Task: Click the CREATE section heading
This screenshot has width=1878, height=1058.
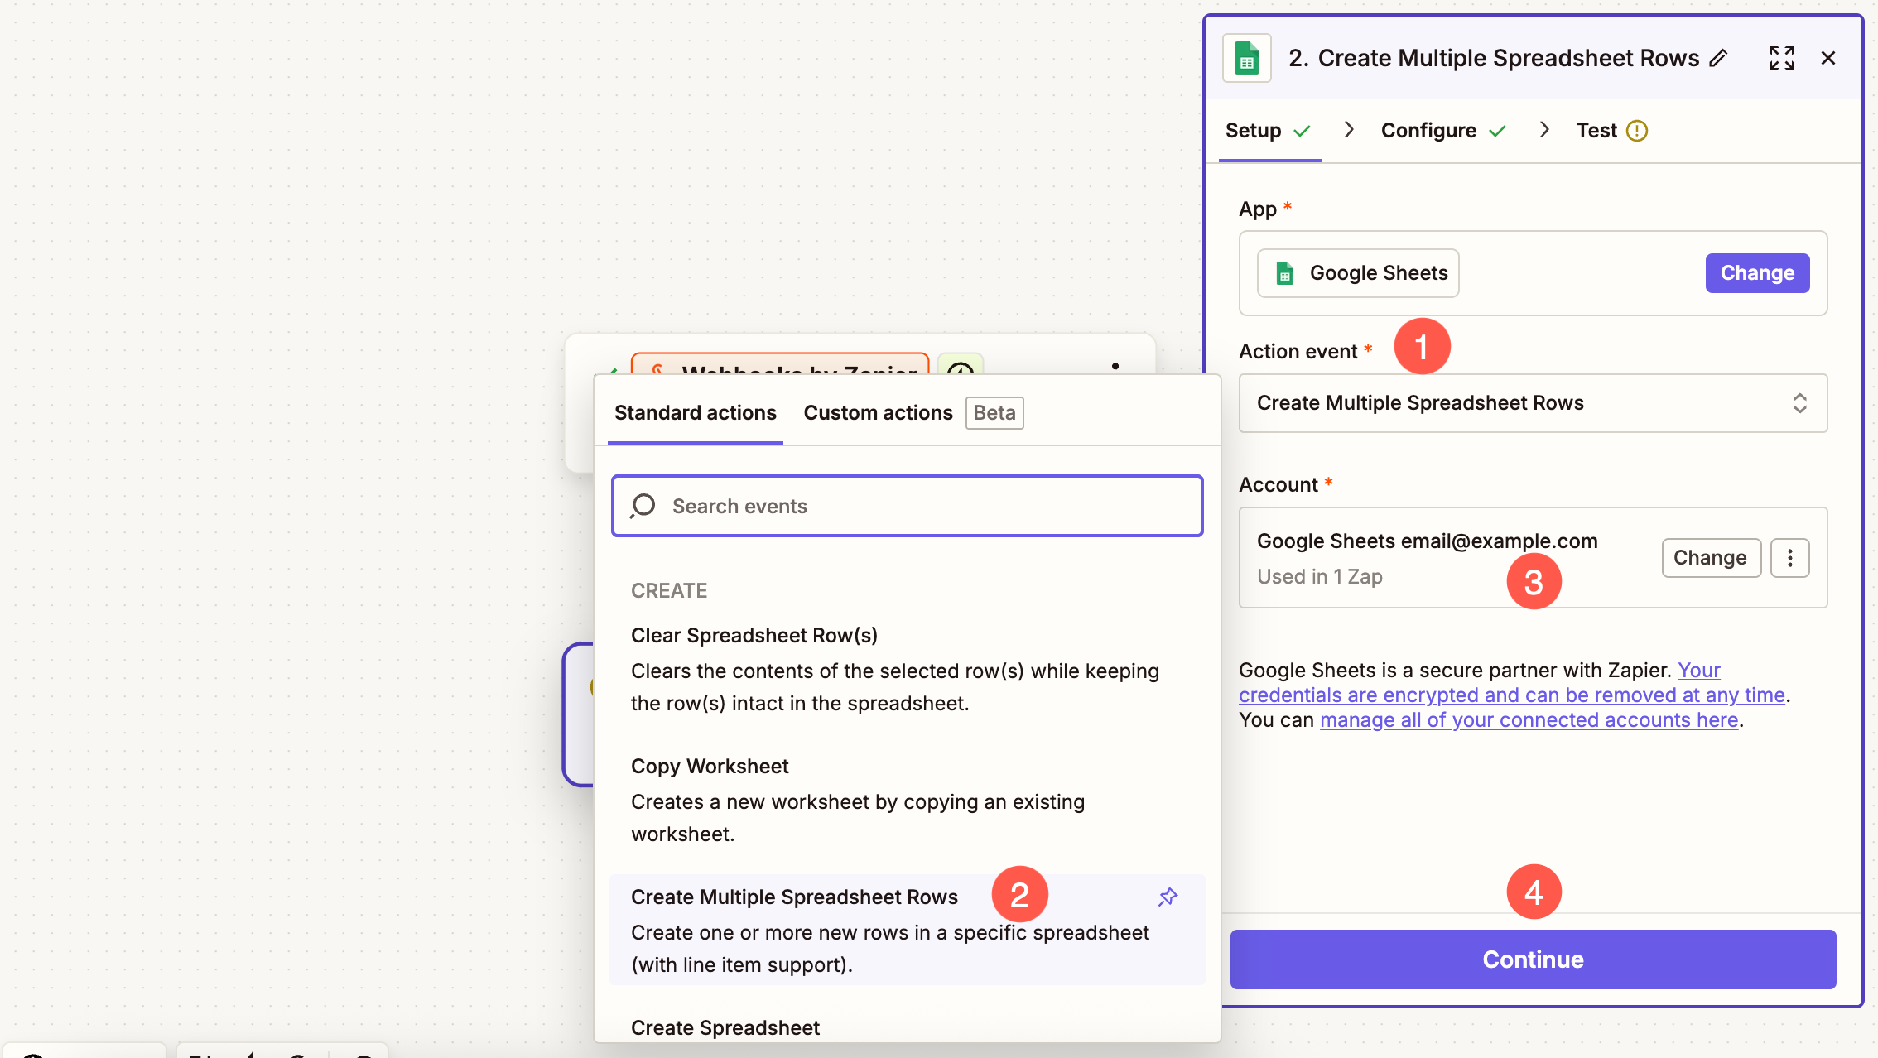Action: (x=669, y=591)
